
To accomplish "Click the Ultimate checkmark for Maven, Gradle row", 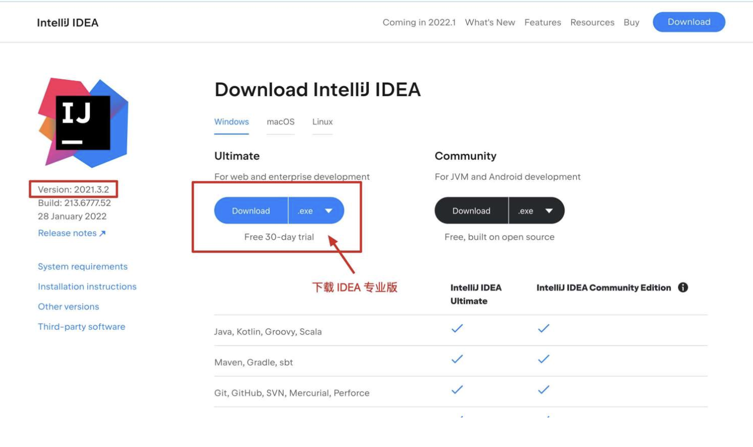I will 457,359.
